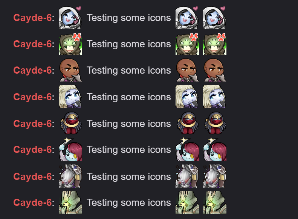This screenshot has height=219, width=298.
Task: Select the final bald thinking-man emote in its row
Action: (x=215, y=70)
